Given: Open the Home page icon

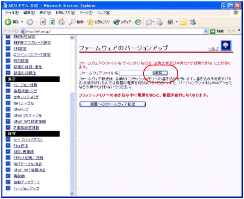Looking at the screenshot, I should [62, 22].
